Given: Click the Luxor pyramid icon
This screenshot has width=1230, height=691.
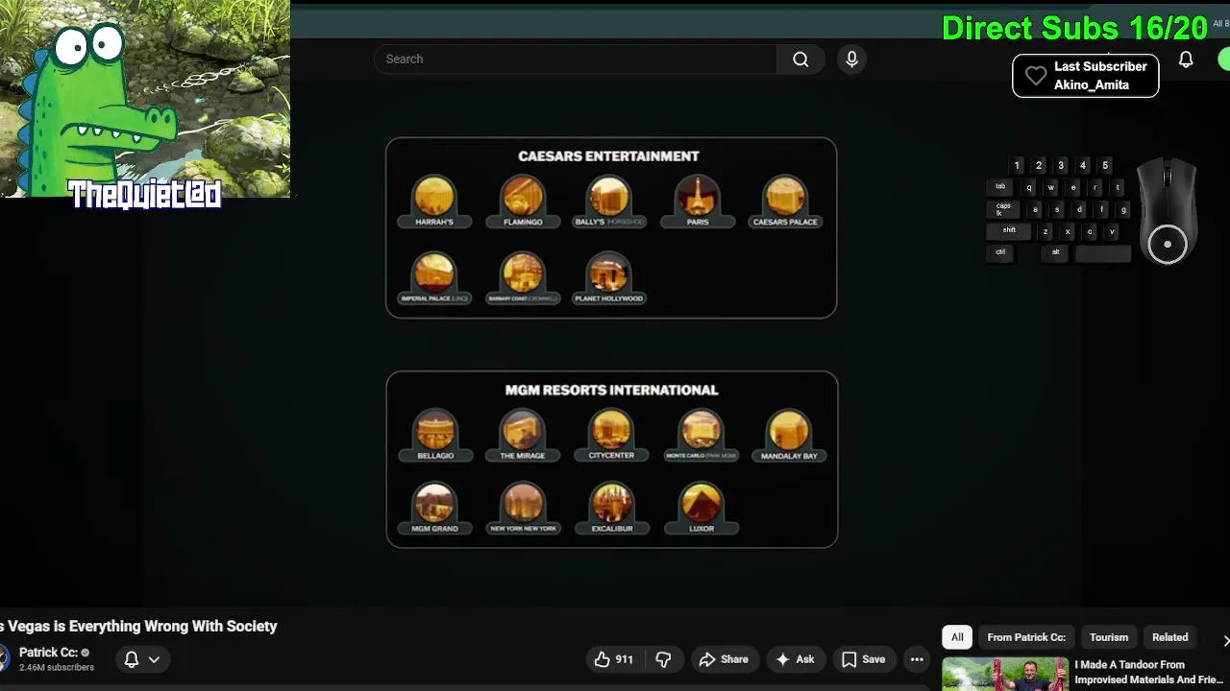Looking at the screenshot, I should (701, 509).
